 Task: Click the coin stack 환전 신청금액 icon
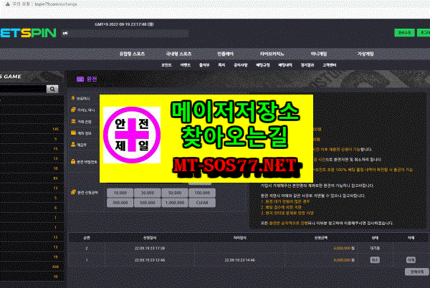(73, 193)
